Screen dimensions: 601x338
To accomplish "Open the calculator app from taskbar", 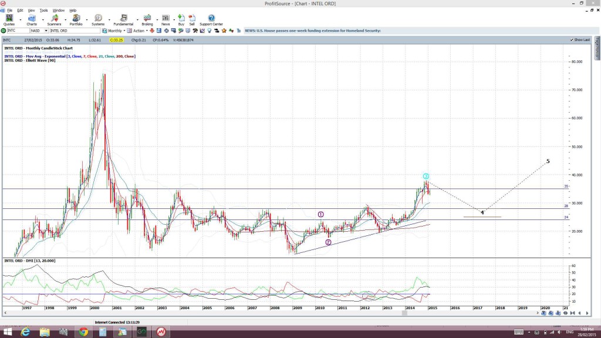I will (x=103, y=332).
